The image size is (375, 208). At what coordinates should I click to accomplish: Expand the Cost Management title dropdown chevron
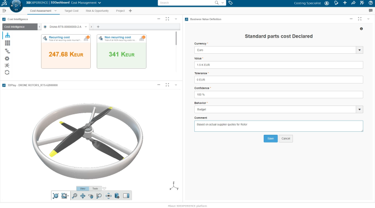[100, 3]
